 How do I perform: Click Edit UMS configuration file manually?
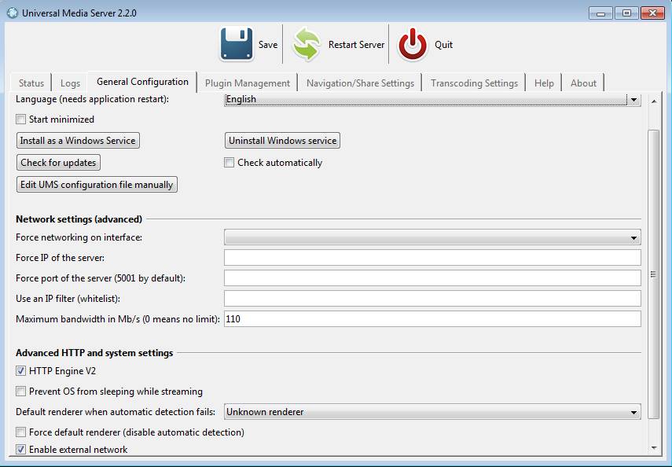97,185
